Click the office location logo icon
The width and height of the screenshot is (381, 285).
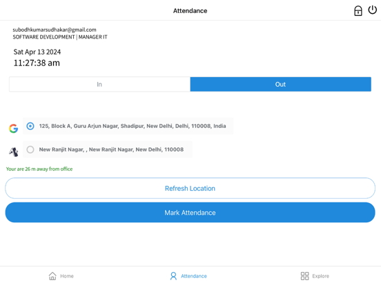[14, 152]
